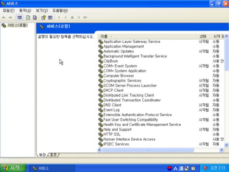Viewport: 229px width, 172px height.
Task: Click Computer Browser service icon
Action: tap(100, 76)
